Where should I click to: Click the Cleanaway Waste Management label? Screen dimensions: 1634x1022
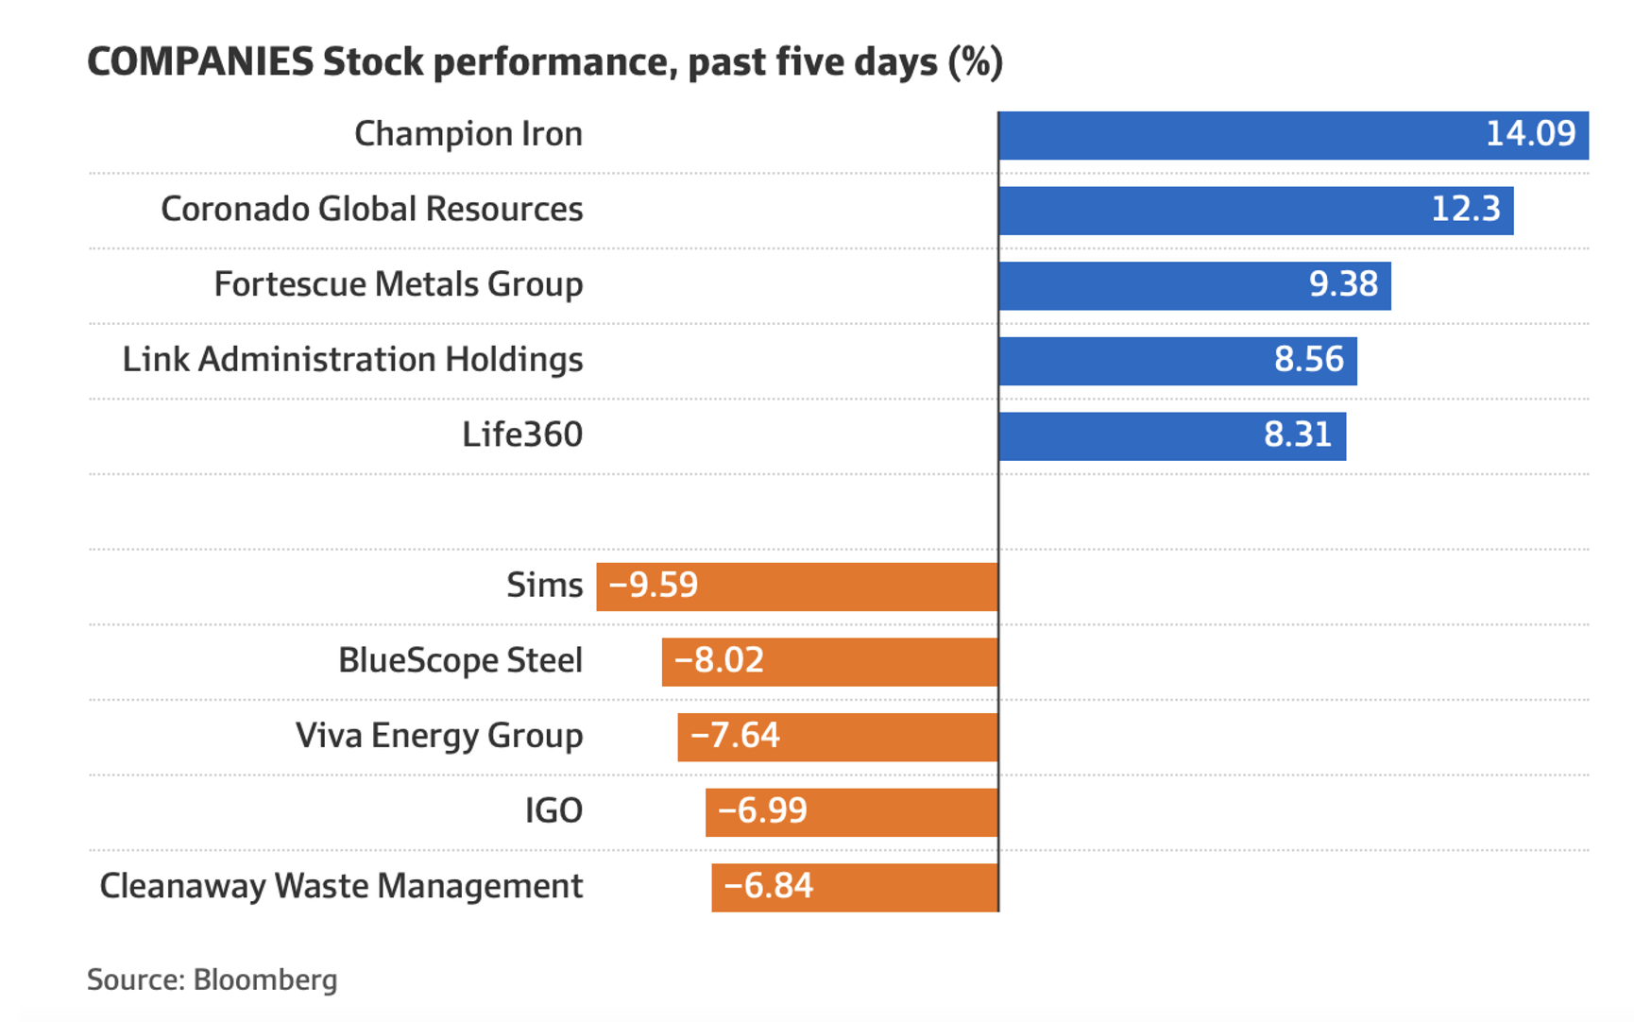(341, 886)
